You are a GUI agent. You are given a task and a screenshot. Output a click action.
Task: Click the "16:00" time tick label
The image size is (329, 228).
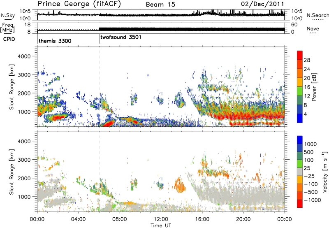coord(202,219)
